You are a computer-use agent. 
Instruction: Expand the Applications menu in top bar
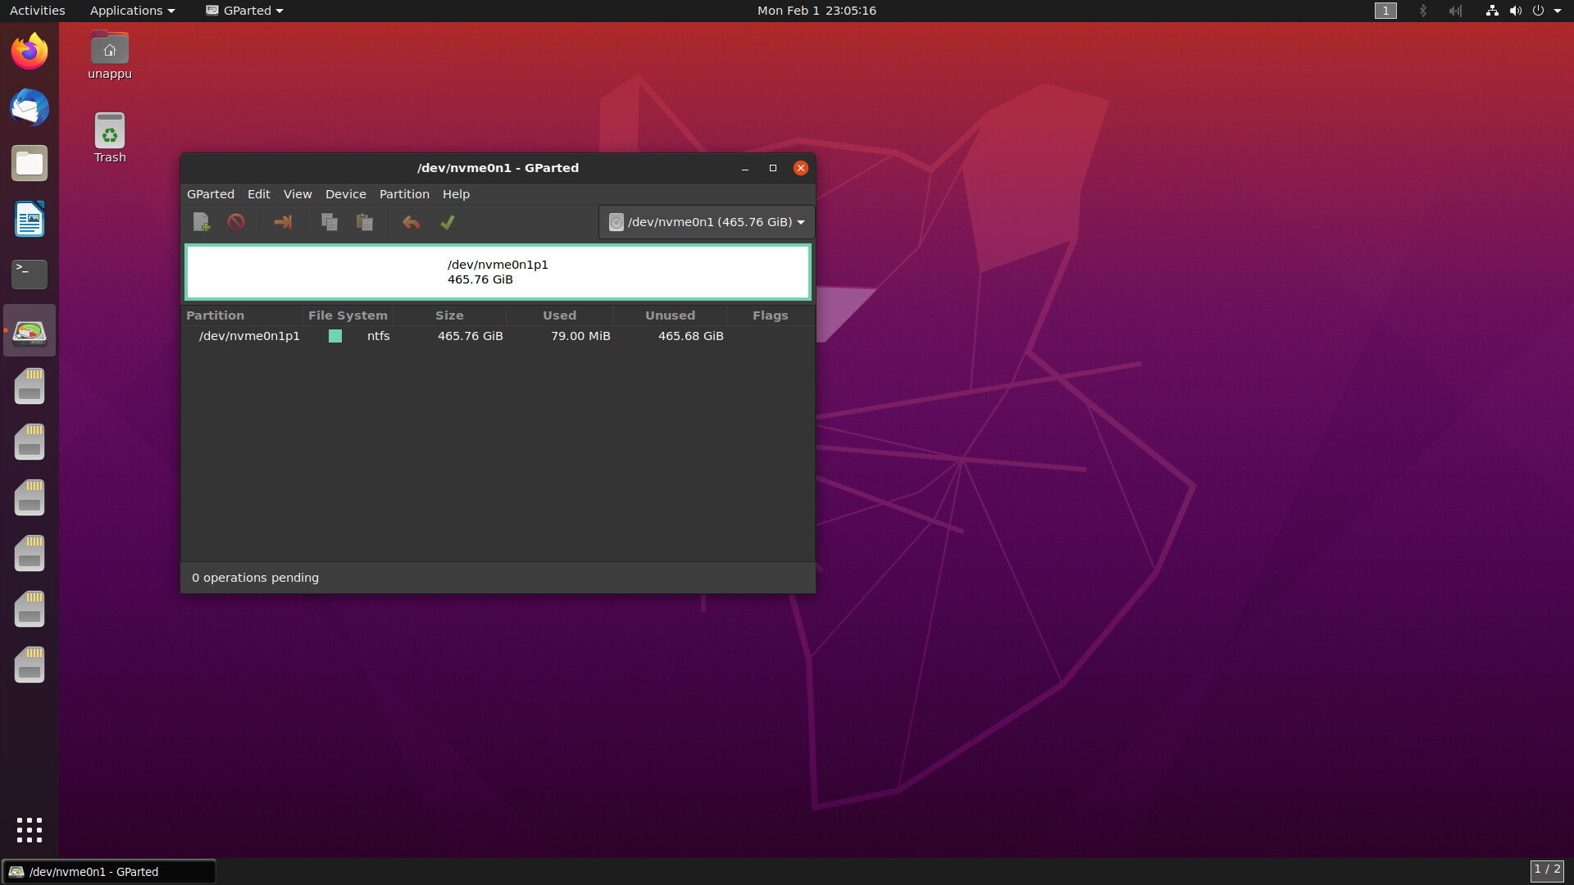[132, 11]
